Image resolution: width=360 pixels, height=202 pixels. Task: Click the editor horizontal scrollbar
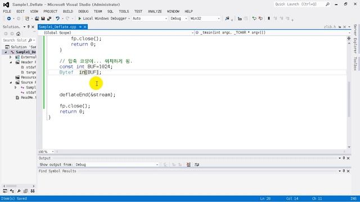coord(200,151)
